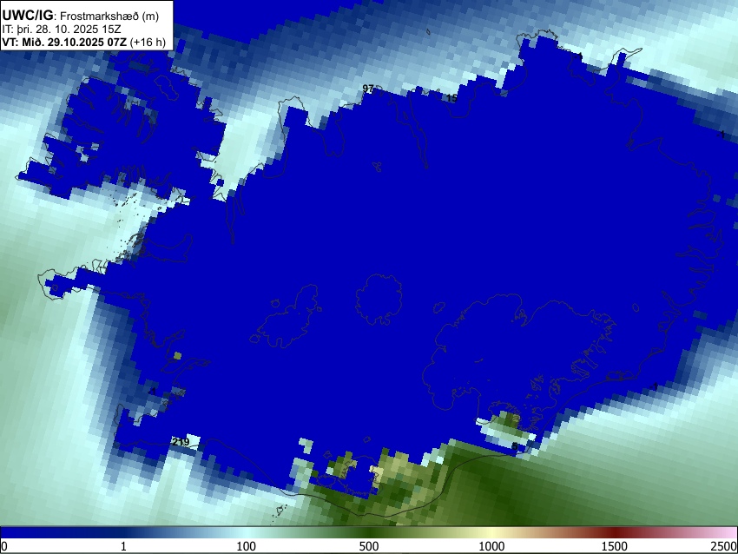Select the IT: þri. 28. 10. 2025 15Z line

pos(61,30)
